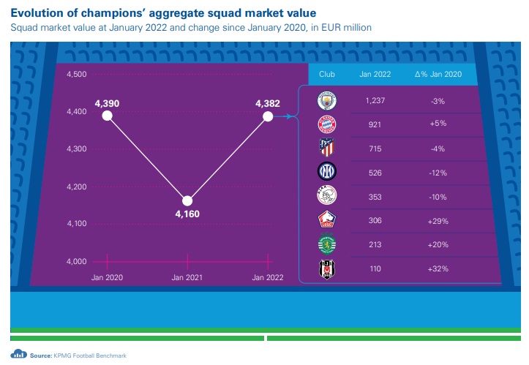
Task: Select the Atlético Madrid club crest
Action: click(x=326, y=148)
